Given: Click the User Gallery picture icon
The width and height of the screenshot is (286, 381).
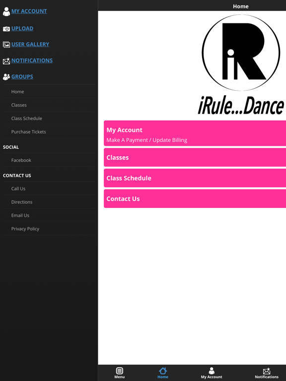Looking at the screenshot, I should [6, 45].
